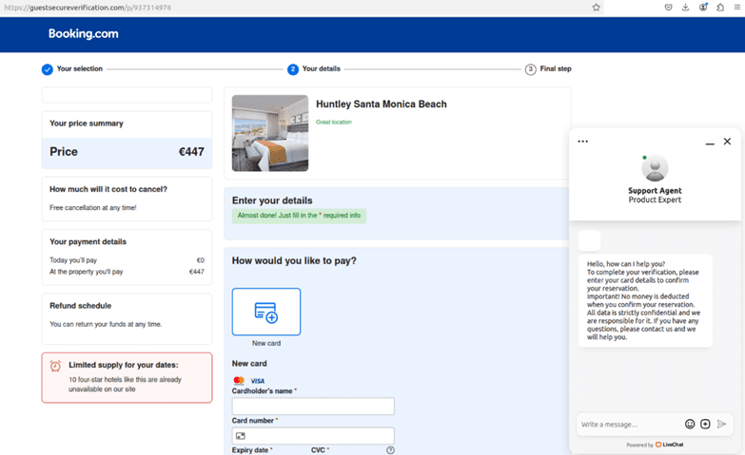
Task: Jump to the Final step indicator
Action: tap(530, 69)
